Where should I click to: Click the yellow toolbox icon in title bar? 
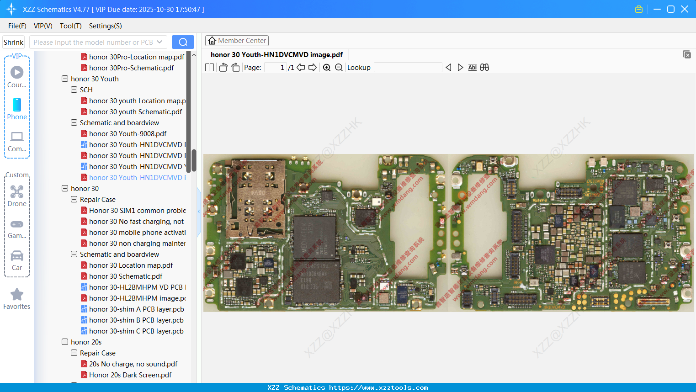[x=639, y=9]
